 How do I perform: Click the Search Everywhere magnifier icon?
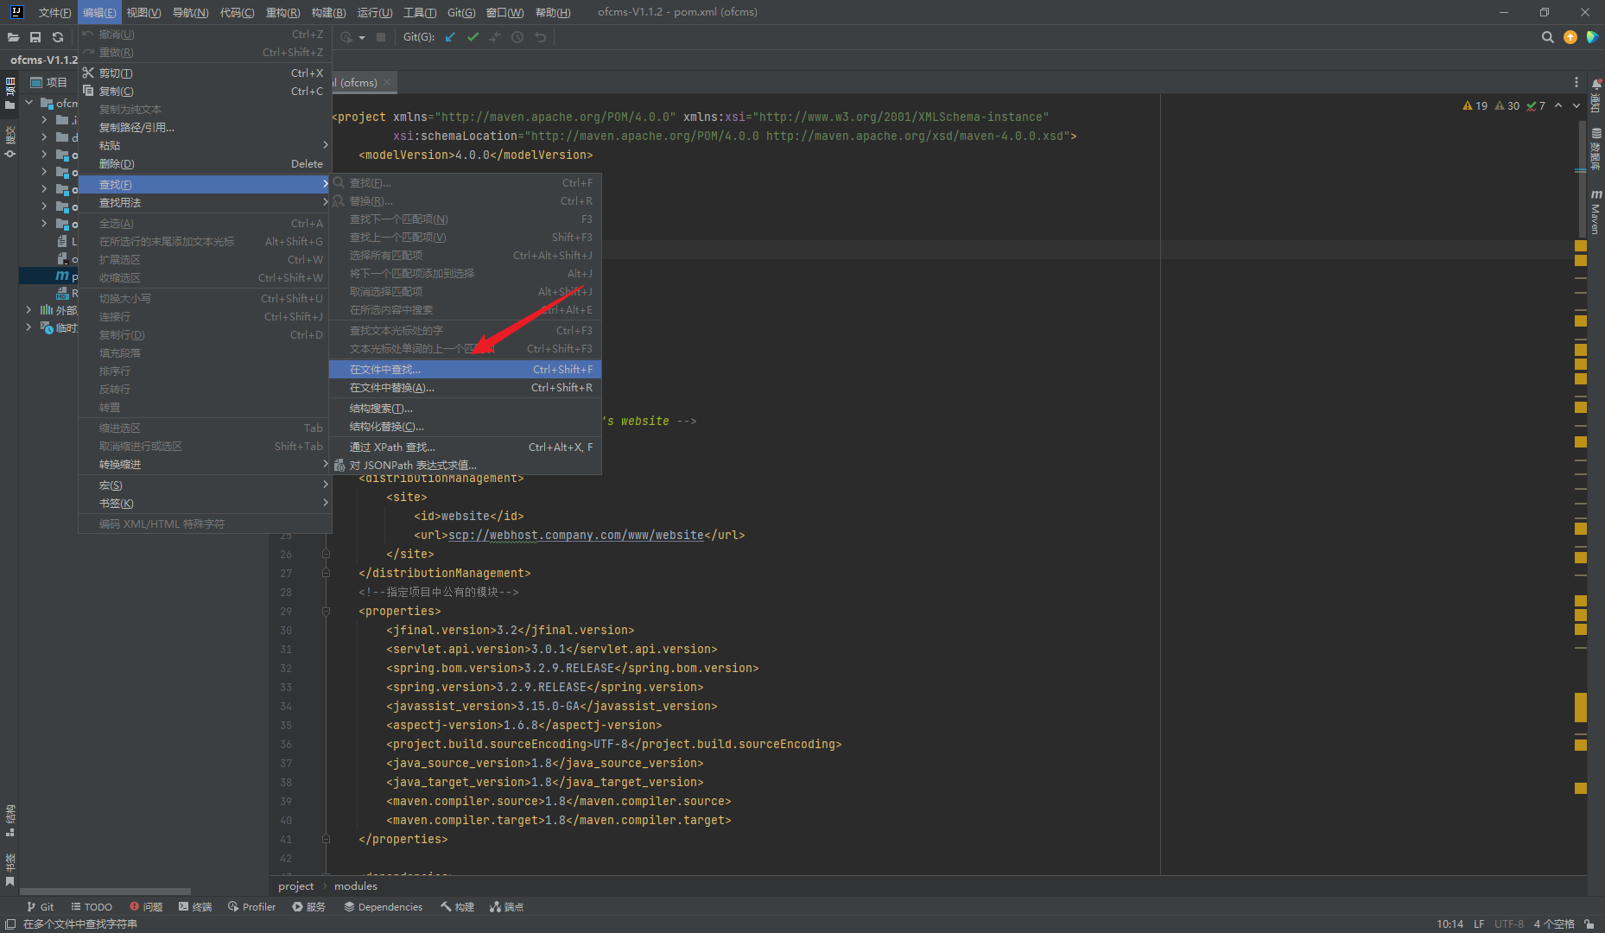1547,37
